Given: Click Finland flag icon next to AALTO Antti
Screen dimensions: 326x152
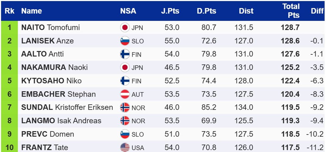Looking at the screenshot, I should [125, 54].
